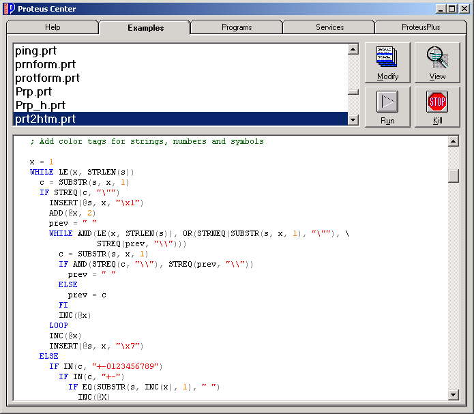This screenshot has height=414, width=474.
Task: Choose protform.prt from the examples list
Action: [181, 78]
